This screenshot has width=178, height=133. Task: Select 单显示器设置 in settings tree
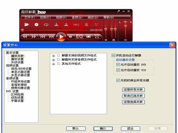(x=20, y=72)
